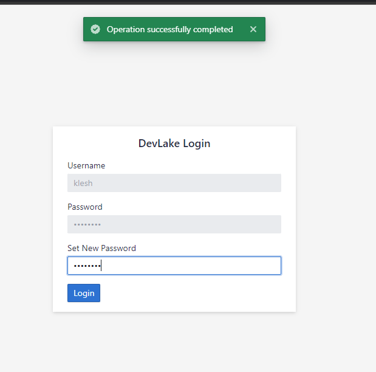Click the 'DevLake Login' heading
Viewport: 376px width, 372px height.
click(x=174, y=143)
